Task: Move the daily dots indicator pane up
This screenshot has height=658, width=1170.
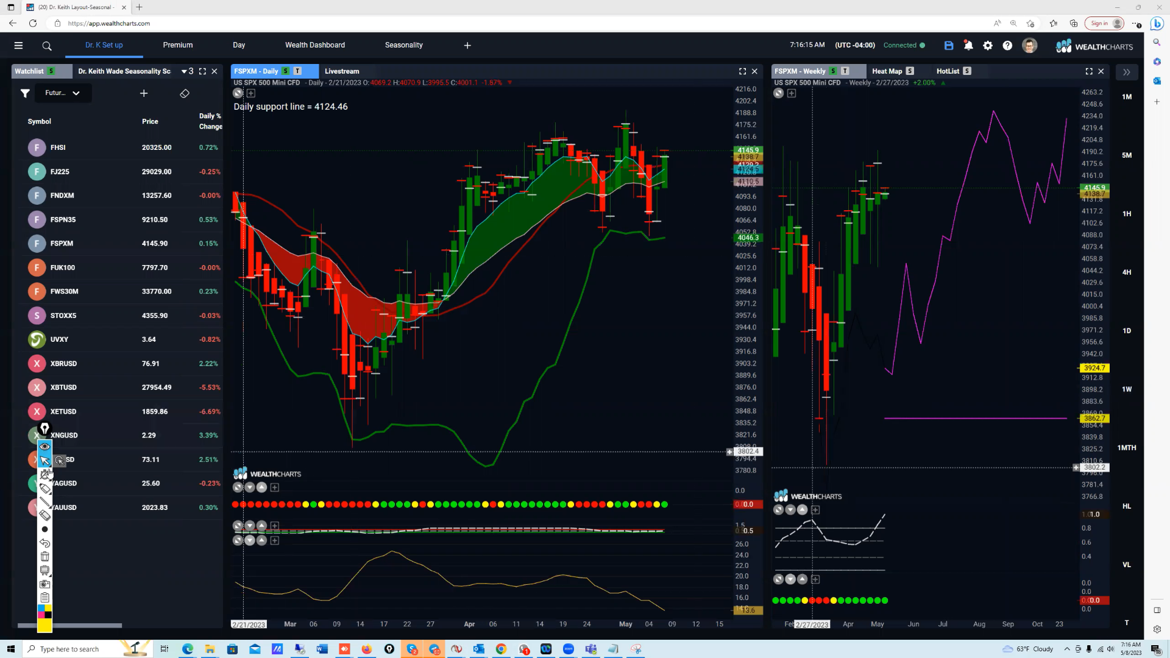Action: coord(261,487)
